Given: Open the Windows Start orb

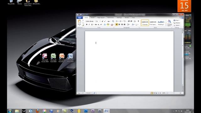Looking at the screenshot, I should pyautogui.click(x=10, y=111).
